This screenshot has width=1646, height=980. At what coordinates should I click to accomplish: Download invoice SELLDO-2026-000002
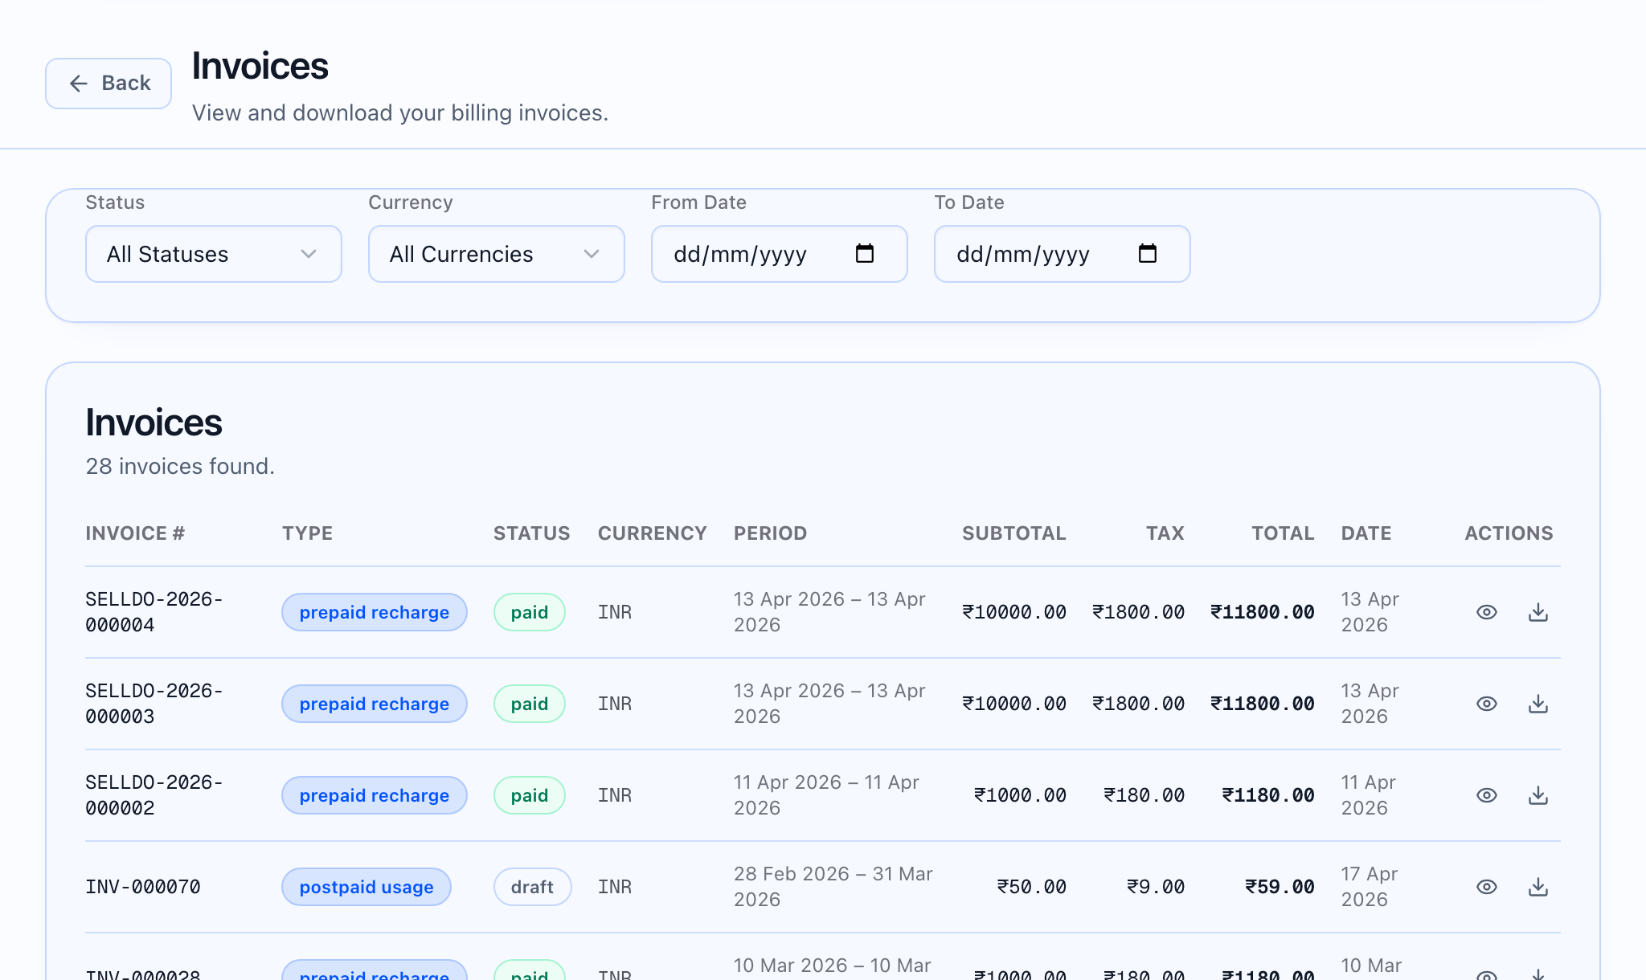(x=1538, y=795)
